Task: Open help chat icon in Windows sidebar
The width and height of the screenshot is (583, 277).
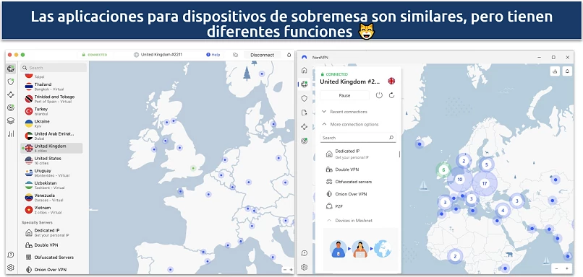Action: coord(304,253)
